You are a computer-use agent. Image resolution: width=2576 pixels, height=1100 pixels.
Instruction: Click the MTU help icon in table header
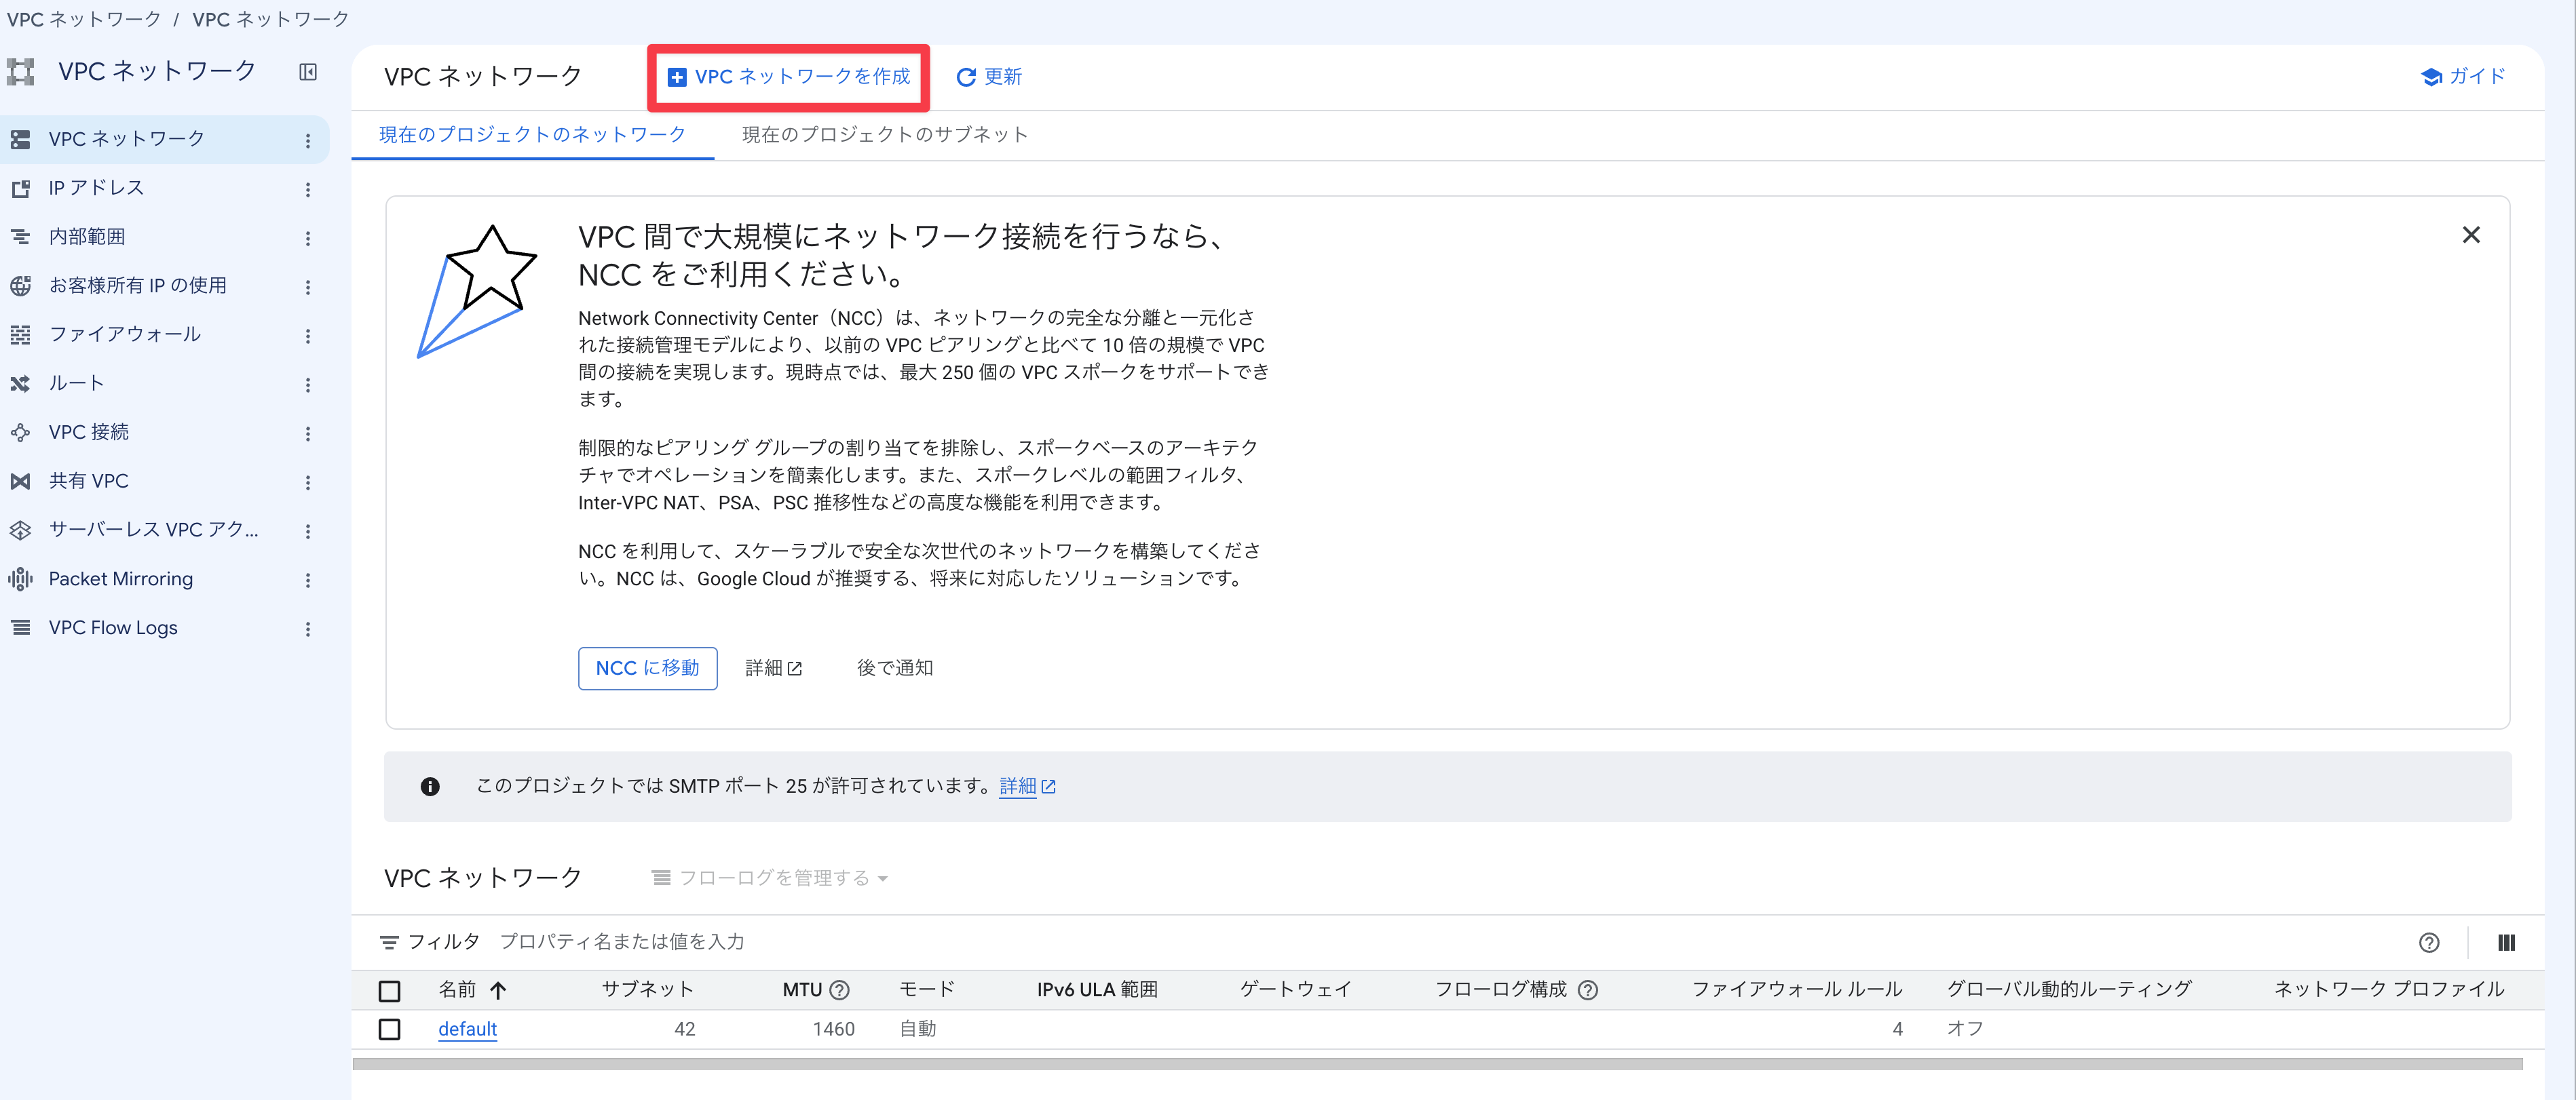pos(840,990)
